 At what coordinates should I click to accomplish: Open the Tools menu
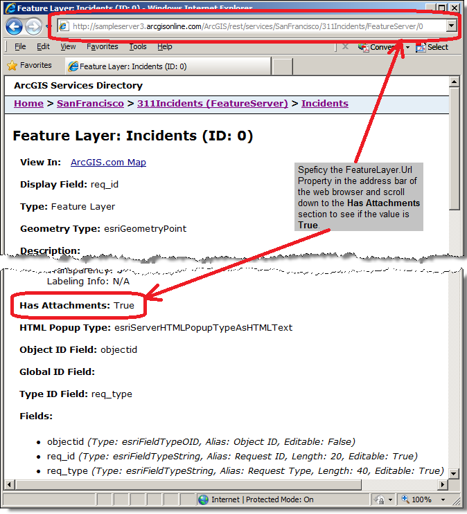(138, 47)
